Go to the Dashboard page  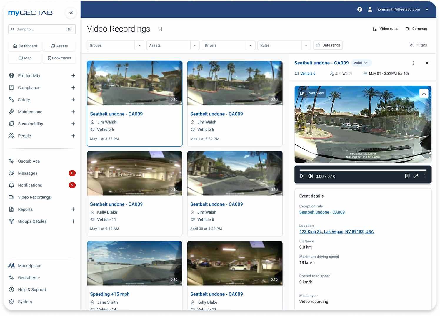click(25, 46)
